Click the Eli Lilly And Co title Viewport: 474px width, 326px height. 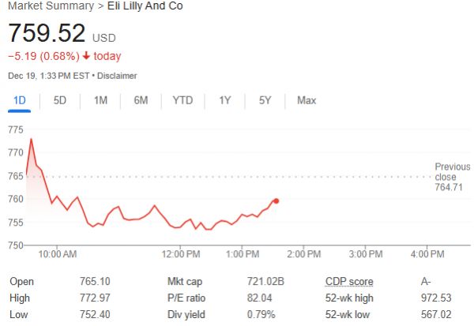point(149,8)
